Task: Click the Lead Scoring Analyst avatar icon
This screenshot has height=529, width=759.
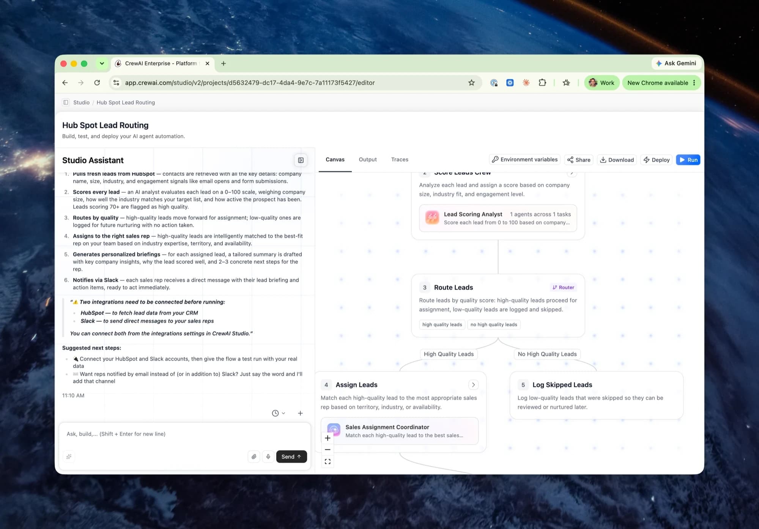Action: coord(432,218)
